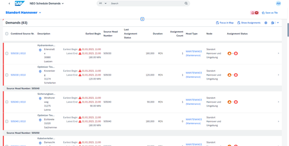
Task: Open details arrow of Sicherungkast row
Action: (x=278, y=102)
